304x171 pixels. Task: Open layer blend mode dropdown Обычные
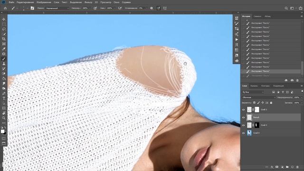tap(259, 97)
